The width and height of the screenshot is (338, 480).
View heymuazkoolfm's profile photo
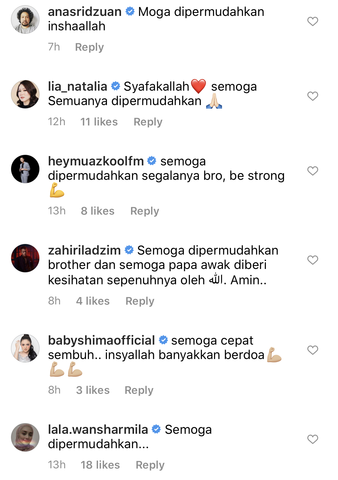25,169
